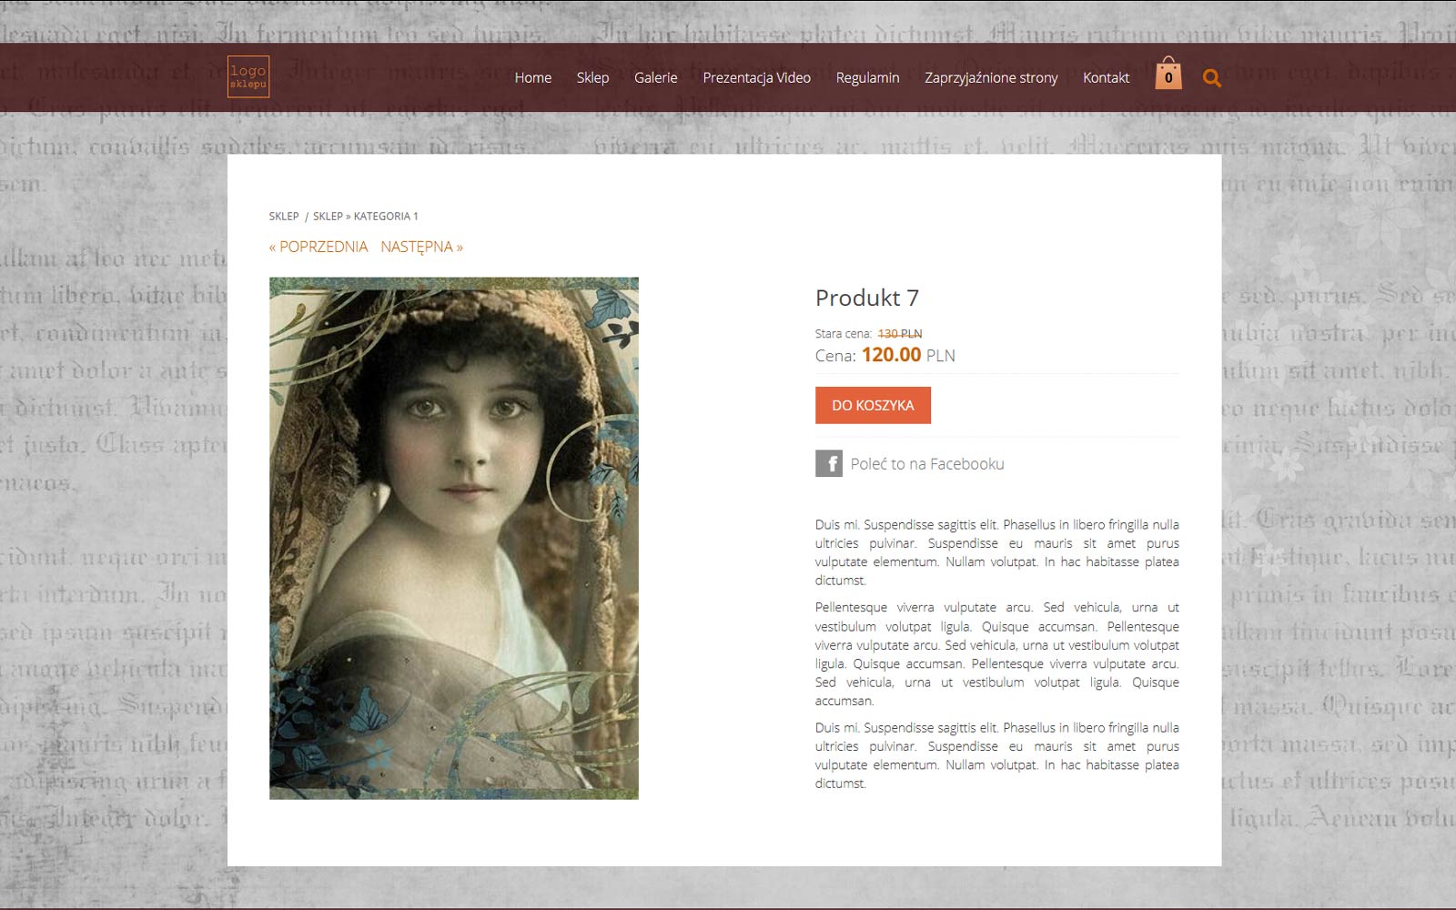Open the Sklep menu item
This screenshot has height=910, width=1456.
[592, 77]
